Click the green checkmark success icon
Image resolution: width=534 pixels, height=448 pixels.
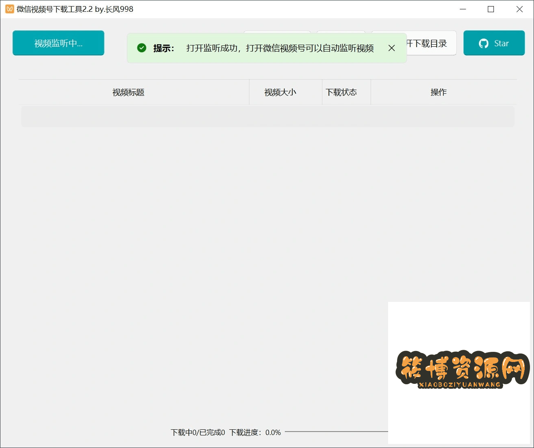point(141,48)
